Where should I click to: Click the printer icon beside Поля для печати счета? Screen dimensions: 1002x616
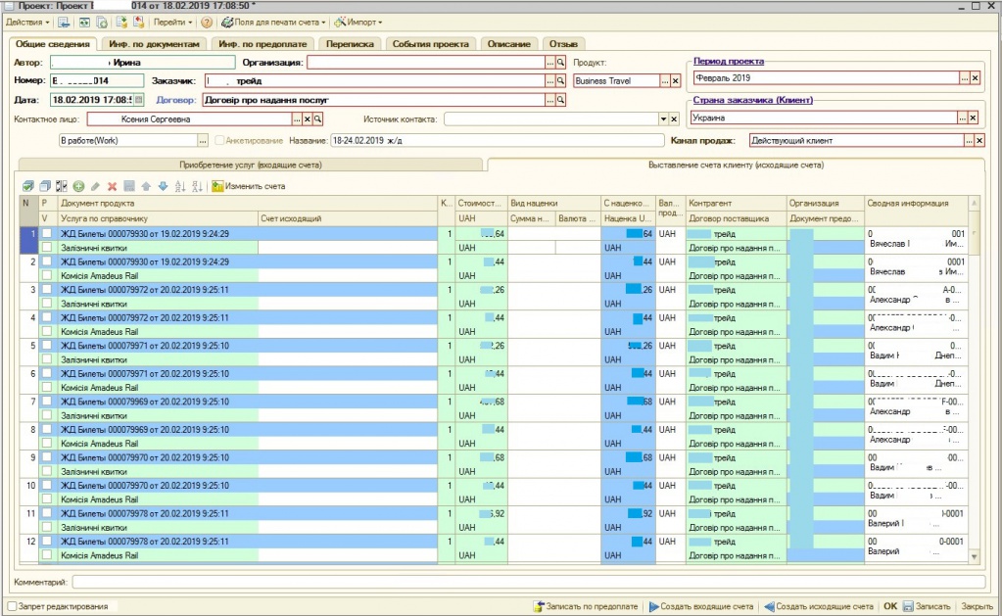click(227, 23)
